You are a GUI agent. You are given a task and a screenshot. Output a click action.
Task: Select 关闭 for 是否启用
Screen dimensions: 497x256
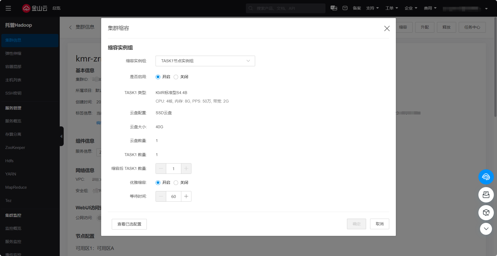click(176, 77)
